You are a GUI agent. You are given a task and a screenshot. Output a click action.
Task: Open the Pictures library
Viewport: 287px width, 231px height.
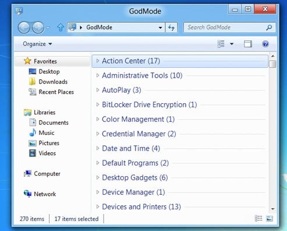pos(49,143)
